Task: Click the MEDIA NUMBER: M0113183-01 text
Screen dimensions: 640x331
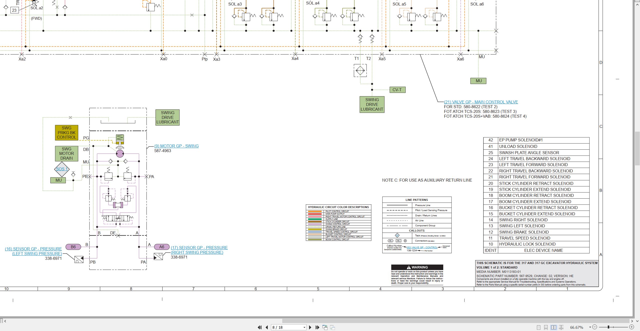Action: click(x=498, y=272)
